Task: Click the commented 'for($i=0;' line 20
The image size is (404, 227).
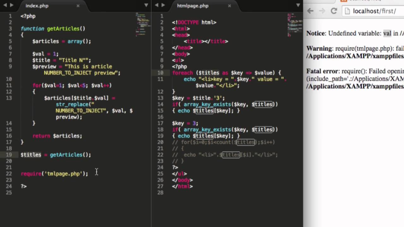Action: pos(223,142)
